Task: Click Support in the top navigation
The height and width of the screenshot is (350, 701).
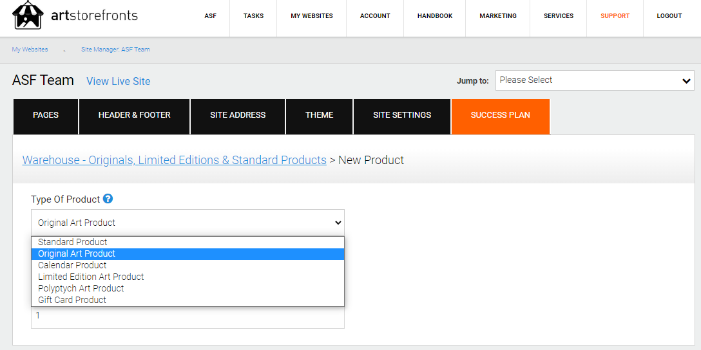Action: coord(615,16)
